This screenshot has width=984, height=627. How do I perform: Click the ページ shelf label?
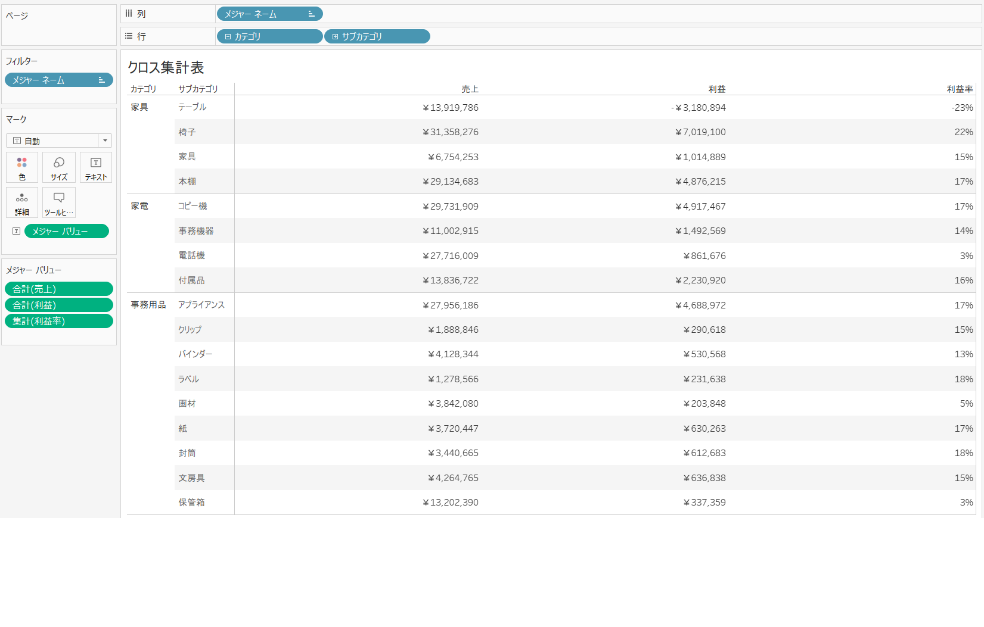(17, 15)
